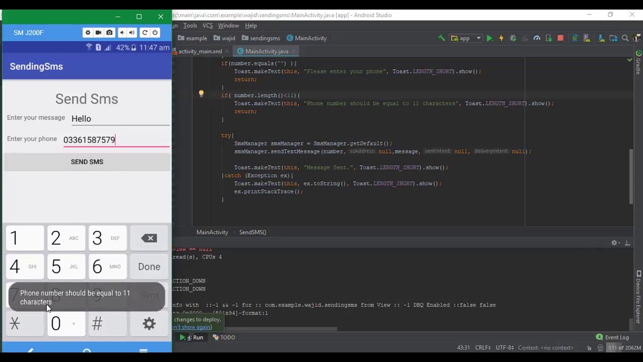
Task: Click the Don't show again link
Action: [192, 327]
